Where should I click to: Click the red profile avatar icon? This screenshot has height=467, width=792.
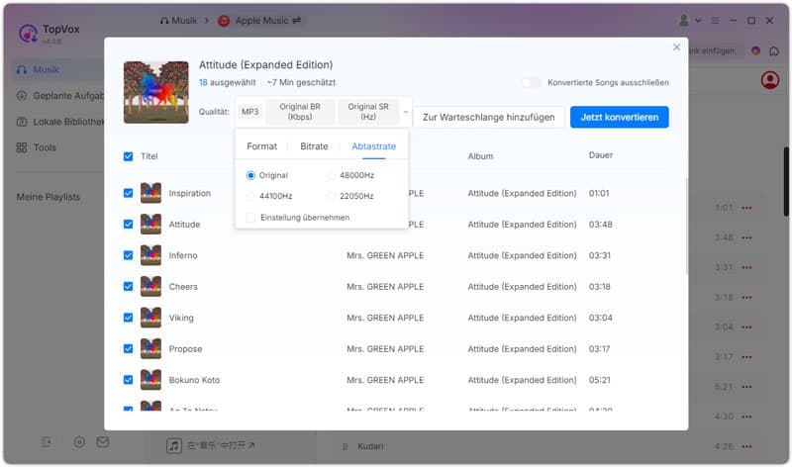[x=769, y=80]
